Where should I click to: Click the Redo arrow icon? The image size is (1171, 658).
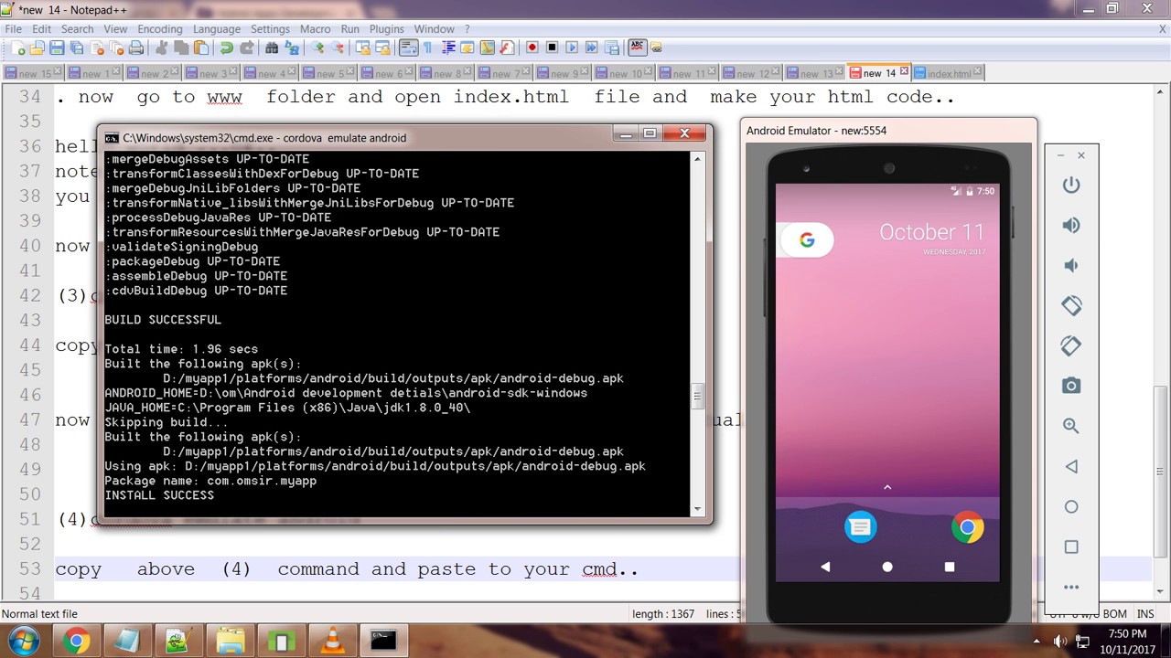coord(246,48)
